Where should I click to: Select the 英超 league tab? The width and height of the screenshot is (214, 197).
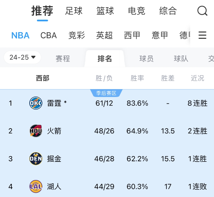click(104, 35)
